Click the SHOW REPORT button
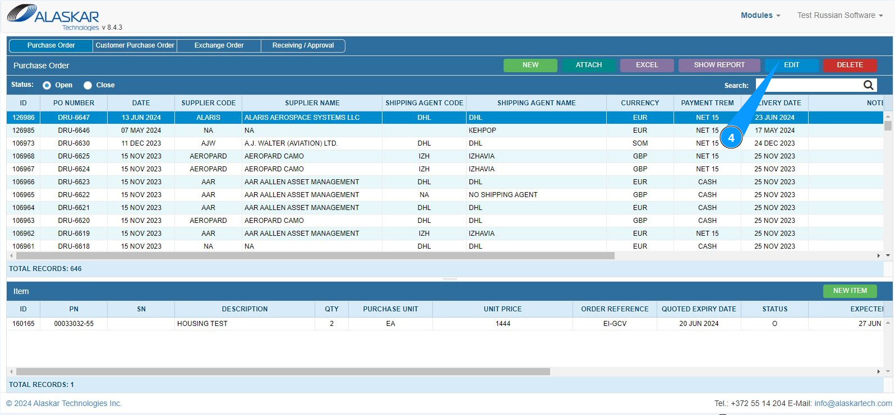Screen dimensions: 895x415 719,65
